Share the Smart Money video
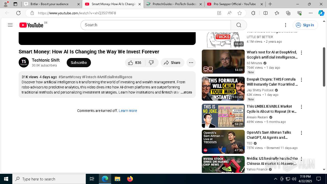Screen dimensions: 327x184 tap(172, 63)
